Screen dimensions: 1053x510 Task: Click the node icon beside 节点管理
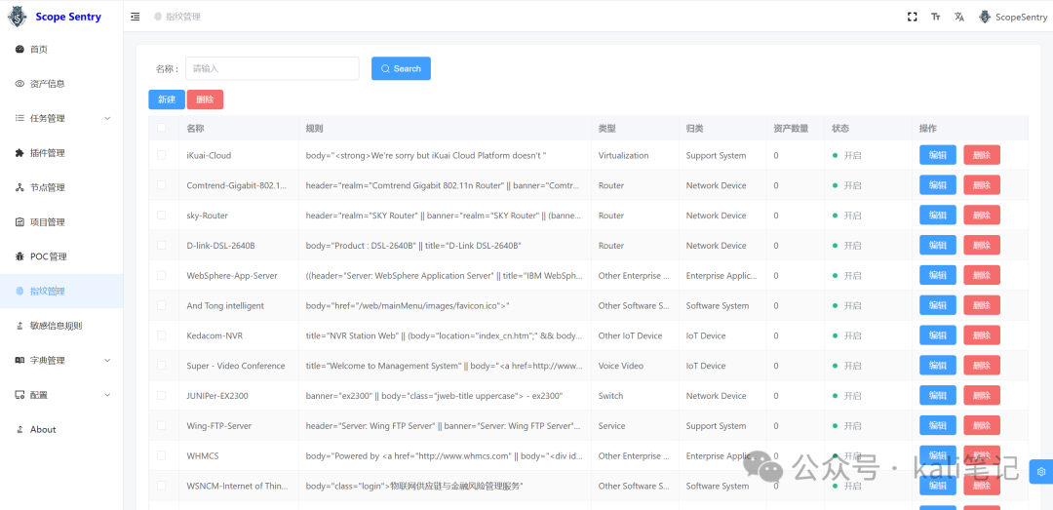tap(19, 187)
